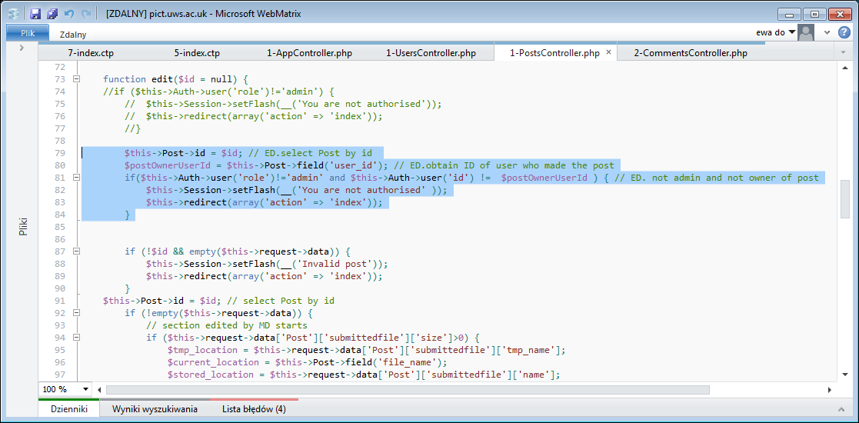This screenshot has width=859, height=423.
Task: Open the tab overflow list dropdown
Action: coord(843,53)
